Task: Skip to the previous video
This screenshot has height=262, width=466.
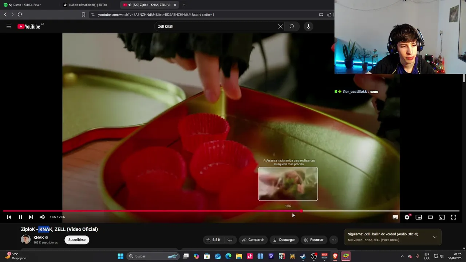Action: (x=9, y=217)
